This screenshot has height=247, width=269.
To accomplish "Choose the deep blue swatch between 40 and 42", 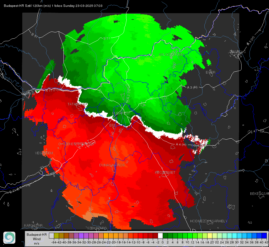I will 264,236.
